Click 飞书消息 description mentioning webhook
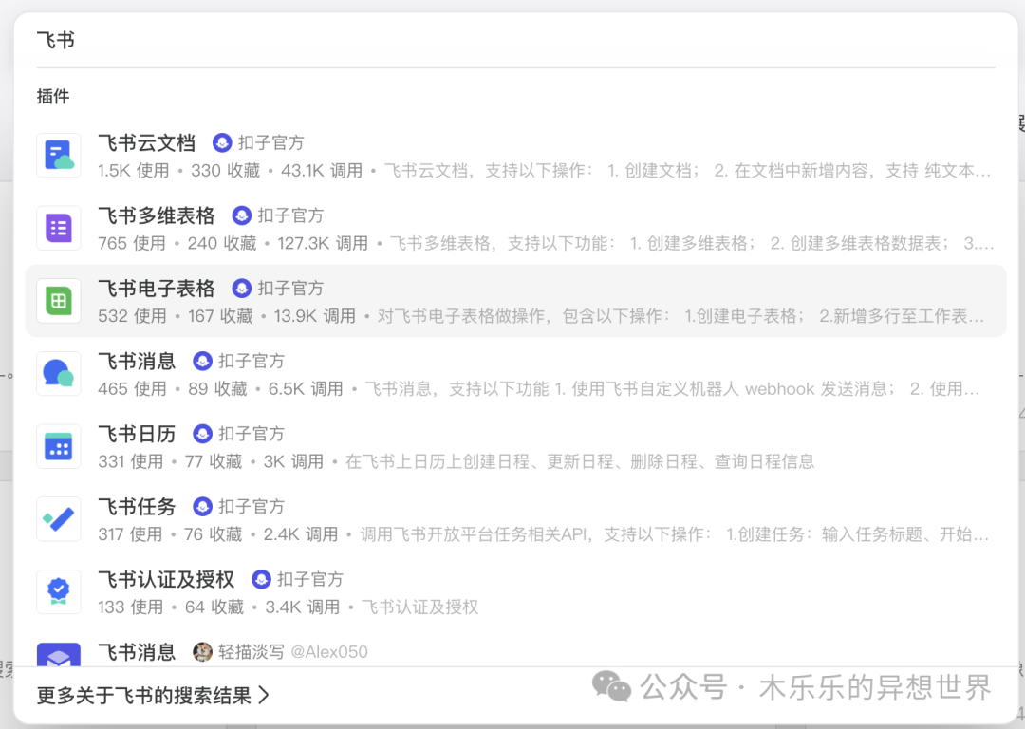 (x=672, y=389)
